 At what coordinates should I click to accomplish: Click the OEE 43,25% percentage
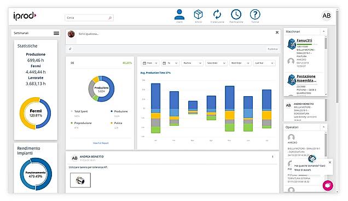pyautogui.click(x=127, y=63)
